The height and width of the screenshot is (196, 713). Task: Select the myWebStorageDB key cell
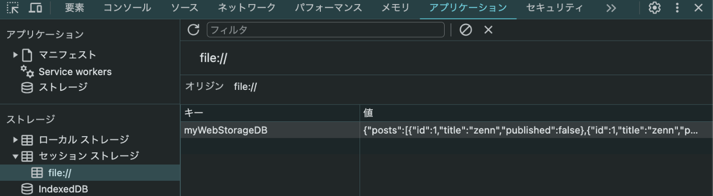[x=270, y=130]
